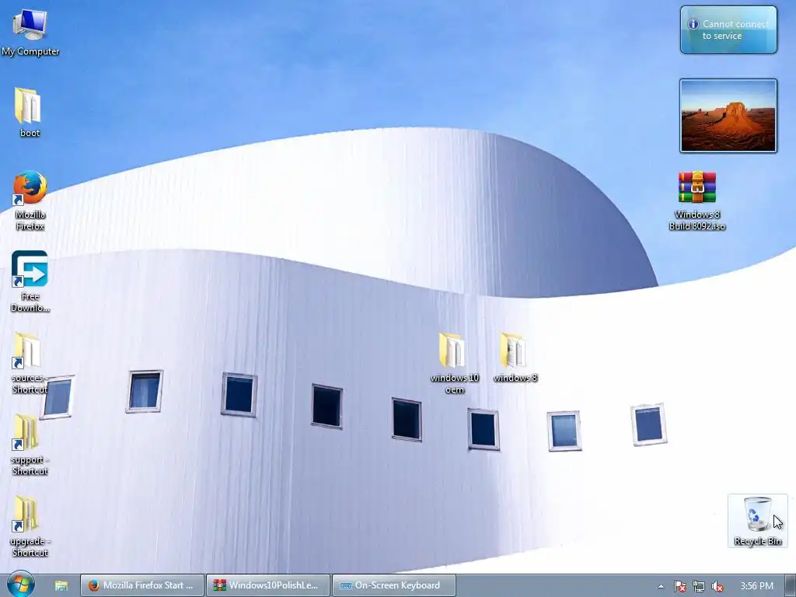The width and height of the screenshot is (796, 597).
Task: Switch to Windows10PolishLe... WinRAR taskbar button
Action: (x=268, y=585)
